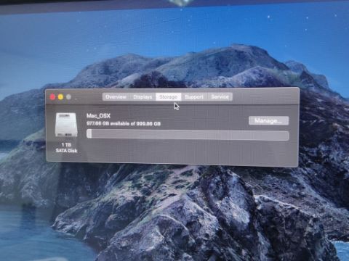
Task: Minimize window using the yellow button
Action: click(60, 97)
